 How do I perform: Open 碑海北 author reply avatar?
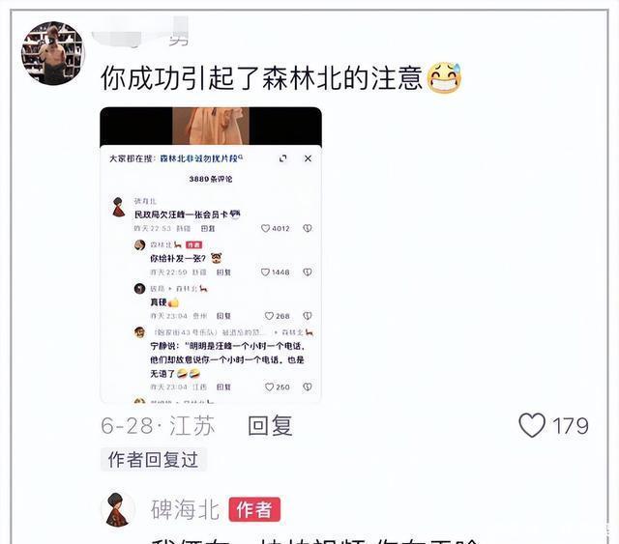pyautogui.click(x=118, y=509)
